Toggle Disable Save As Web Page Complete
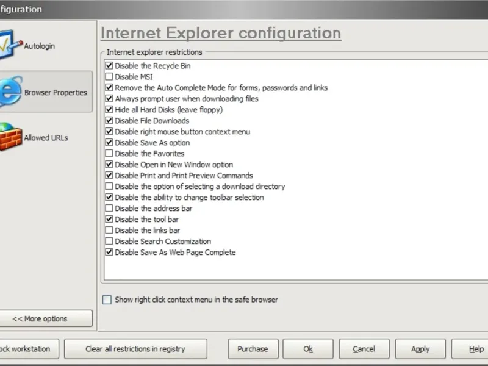 tap(109, 252)
